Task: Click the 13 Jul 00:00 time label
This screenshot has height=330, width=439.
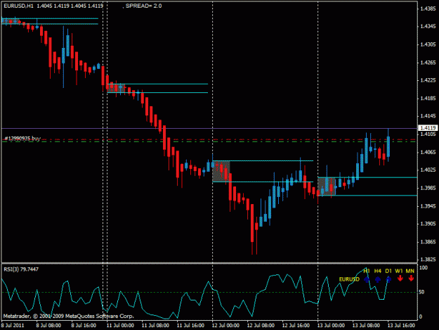Action: [331, 325]
